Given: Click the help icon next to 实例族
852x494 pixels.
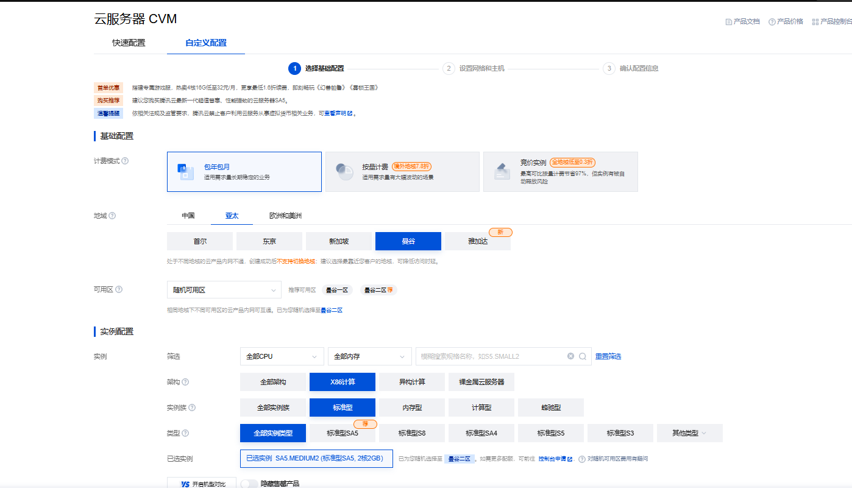Looking at the screenshot, I should (x=192, y=408).
